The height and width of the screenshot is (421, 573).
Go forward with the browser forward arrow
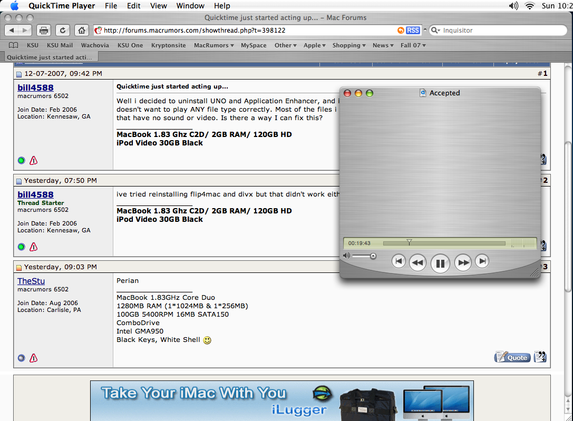click(x=25, y=31)
